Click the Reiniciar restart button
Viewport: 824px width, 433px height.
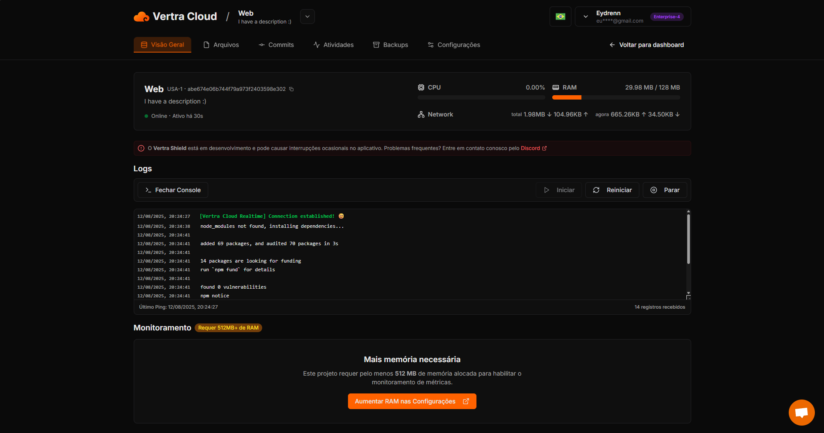(x=612, y=190)
